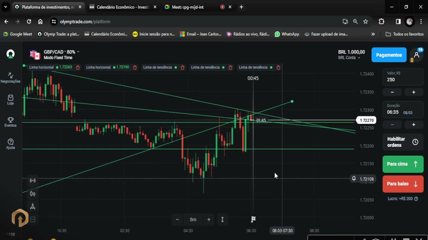Open the 5m timeframe selector
Screen dimensions: 428x240
tap(193, 219)
